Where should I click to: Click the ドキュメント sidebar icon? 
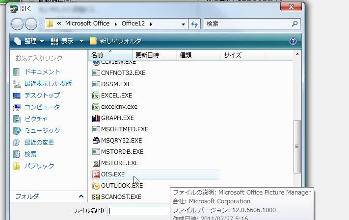click(x=17, y=72)
